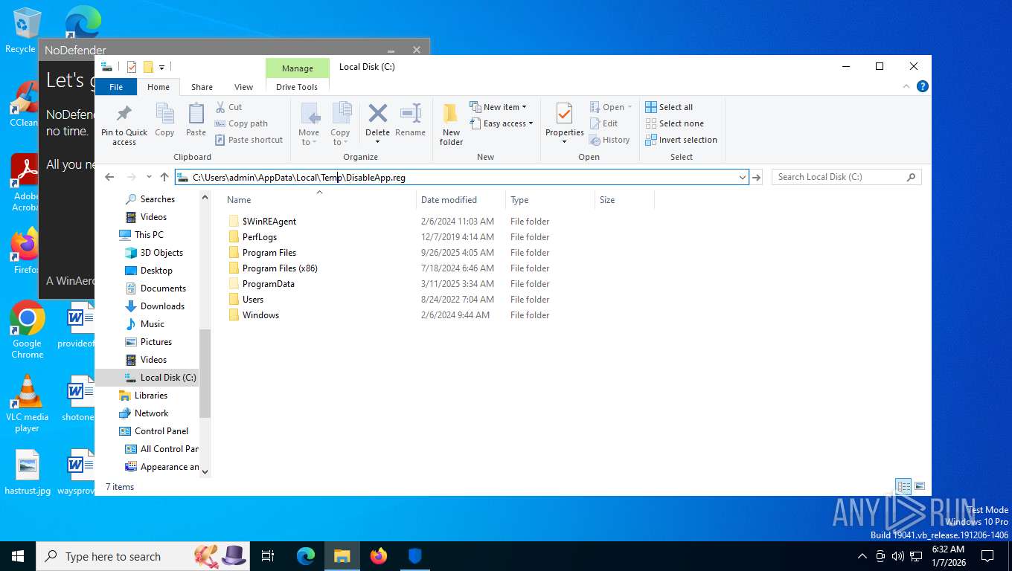1012x571 pixels.
Task: Click Invert selection in ribbon
Action: pyautogui.click(x=681, y=140)
